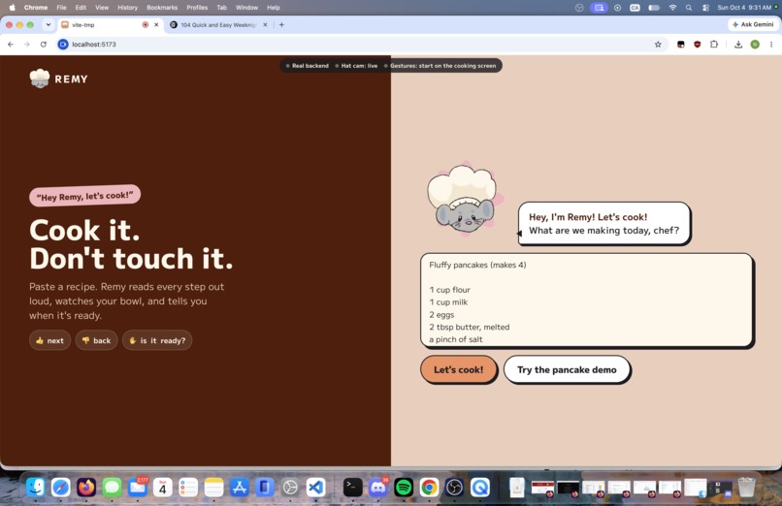Go forward in Chrome history
The width and height of the screenshot is (782, 506).
[27, 45]
